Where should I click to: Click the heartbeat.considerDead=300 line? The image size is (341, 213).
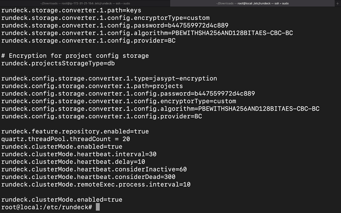click(88, 177)
